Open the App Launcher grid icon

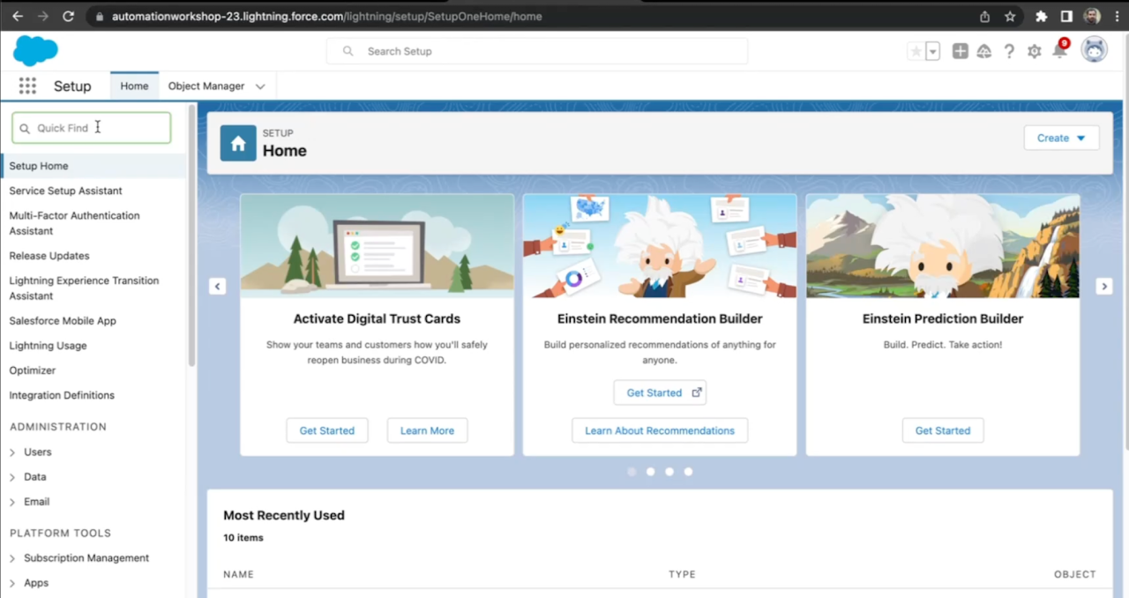(27, 86)
